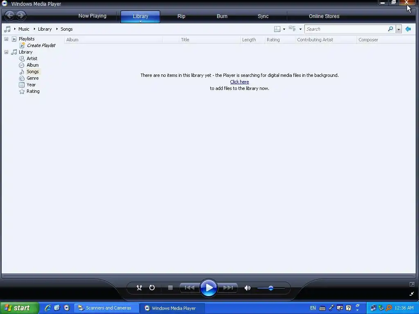Click the network connection tray icon
The height and width of the screenshot is (314, 419).
[373, 308]
